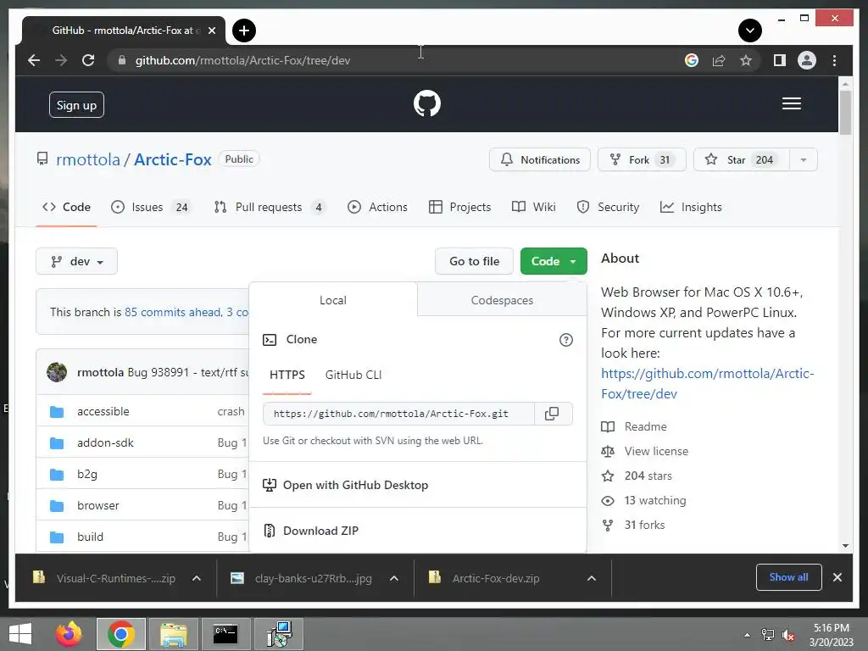The height and width of the screenshot is (651, 868).
Task: Click Download ZIP
Action: pos(310,531)
